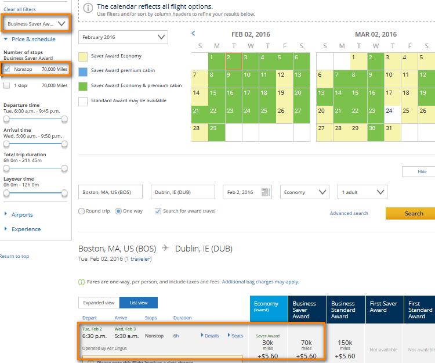Click the Departure time slider left handle
This screenshot has width=435, height=363.
pos(6,118)
